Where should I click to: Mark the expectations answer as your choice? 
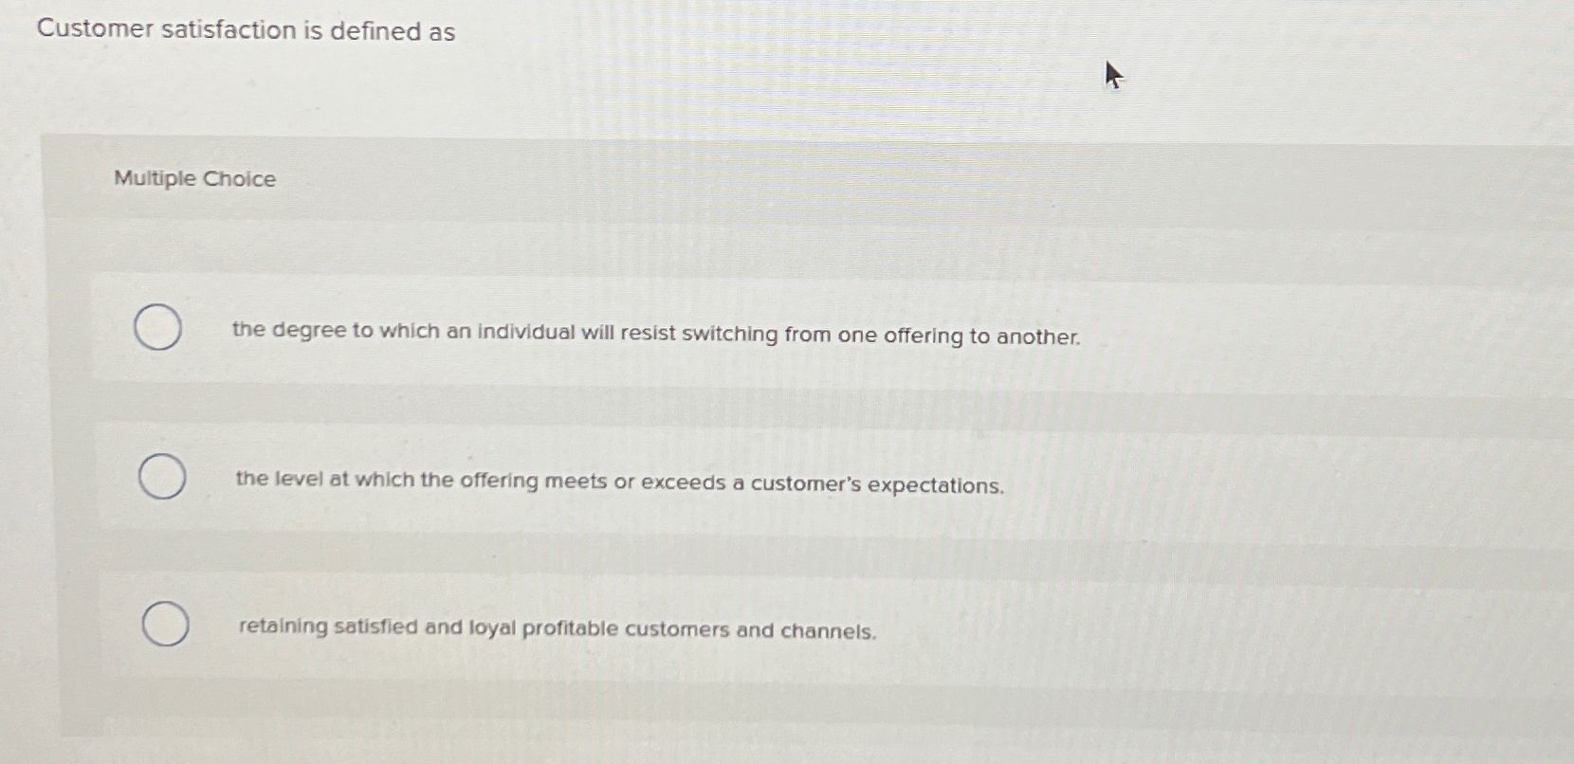pos(161,478)
